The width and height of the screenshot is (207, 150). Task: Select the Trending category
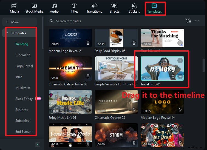tap(22, 44)
